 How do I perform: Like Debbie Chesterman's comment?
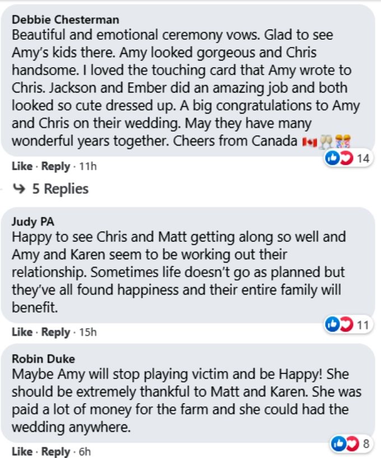point(22,166)
